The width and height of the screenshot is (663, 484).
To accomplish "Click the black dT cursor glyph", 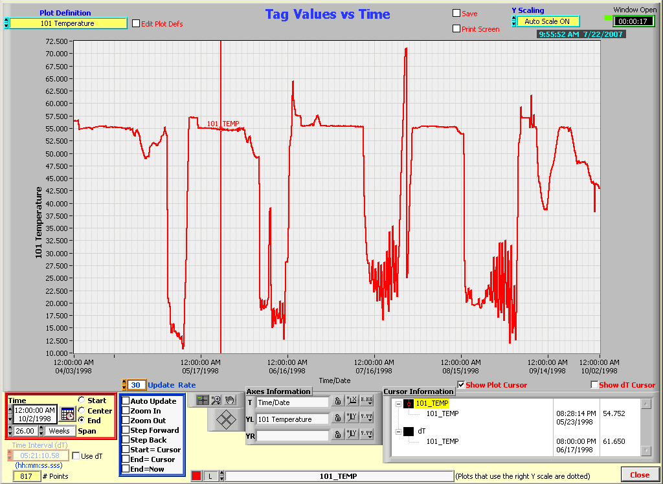I will 409,432.
